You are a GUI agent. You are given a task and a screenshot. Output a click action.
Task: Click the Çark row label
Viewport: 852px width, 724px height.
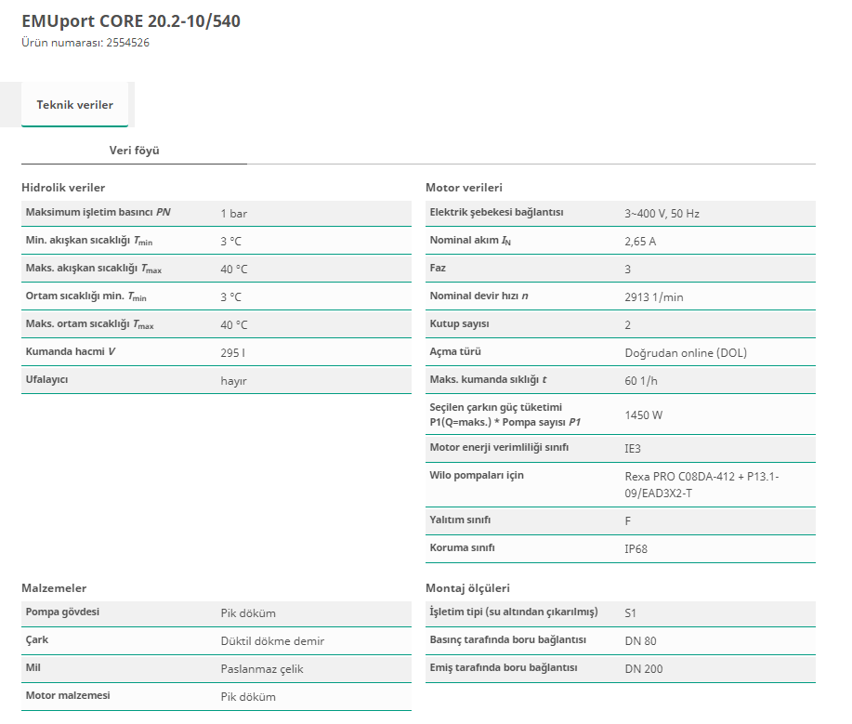pyautogui.click(x=37, y=639)
